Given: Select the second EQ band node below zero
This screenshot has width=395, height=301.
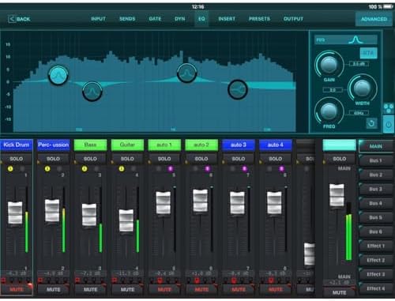Looking at the screenshot, I should click(92, 91).
